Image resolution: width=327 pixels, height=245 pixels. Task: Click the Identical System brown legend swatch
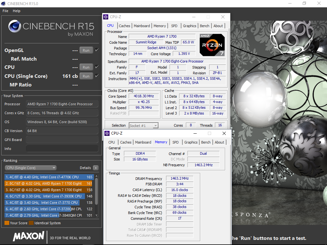(x=31, y=223)
